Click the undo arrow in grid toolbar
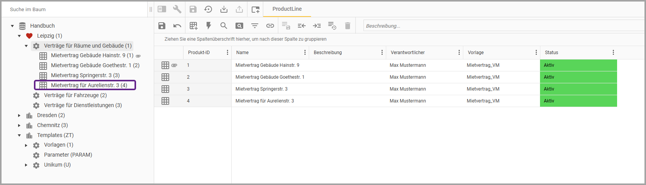This screenshot has width=646, height=185. [177, 26]
